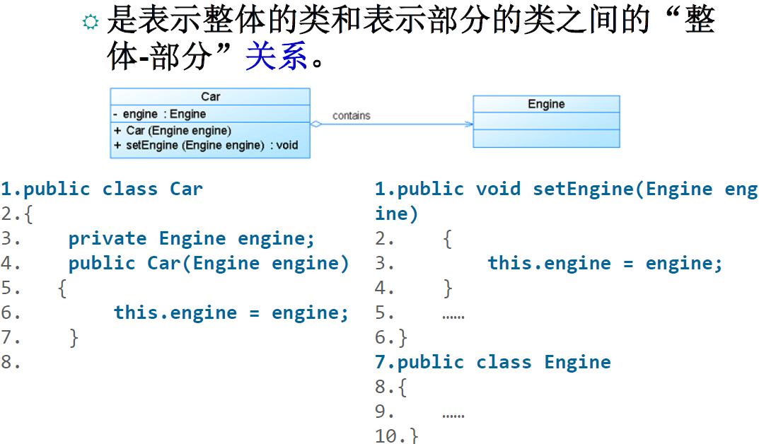The image size is (759, 444).
Task: Click the '体-部分”' heading text
Action: tap(169, 56)
